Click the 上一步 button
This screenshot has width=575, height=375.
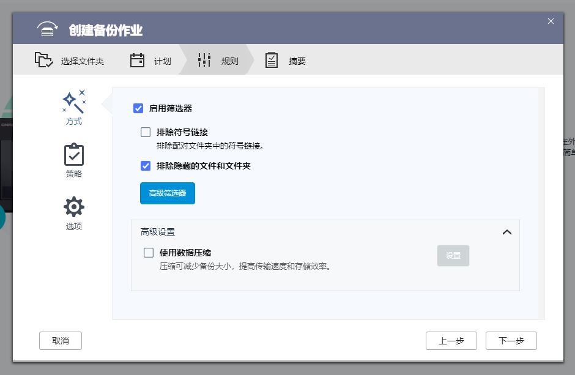(451, 340)
